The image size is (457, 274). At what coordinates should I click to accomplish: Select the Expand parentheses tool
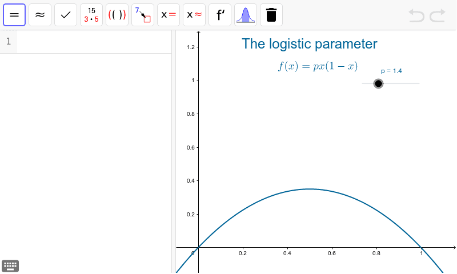click(117, 15)
